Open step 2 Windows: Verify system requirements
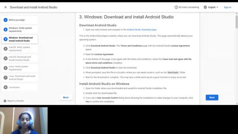 pos(20,29)
